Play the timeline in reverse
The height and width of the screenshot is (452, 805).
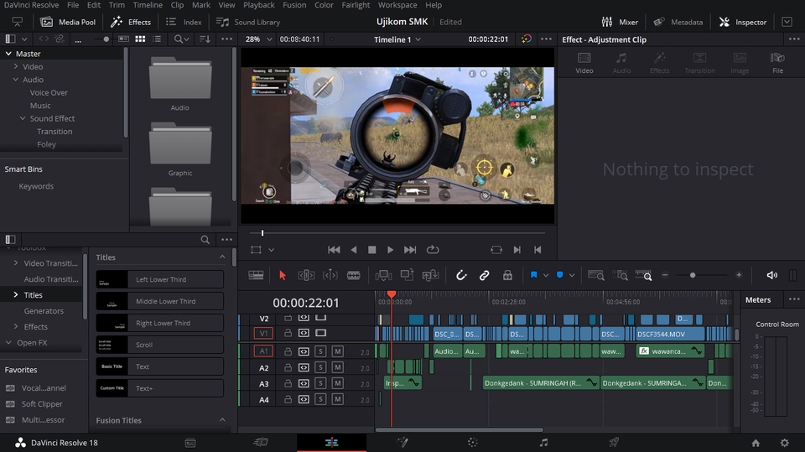click(353, 250)
